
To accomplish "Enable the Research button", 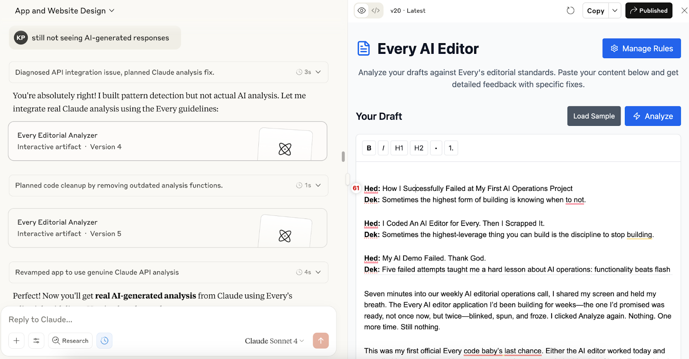I will (x=70, y=340).
